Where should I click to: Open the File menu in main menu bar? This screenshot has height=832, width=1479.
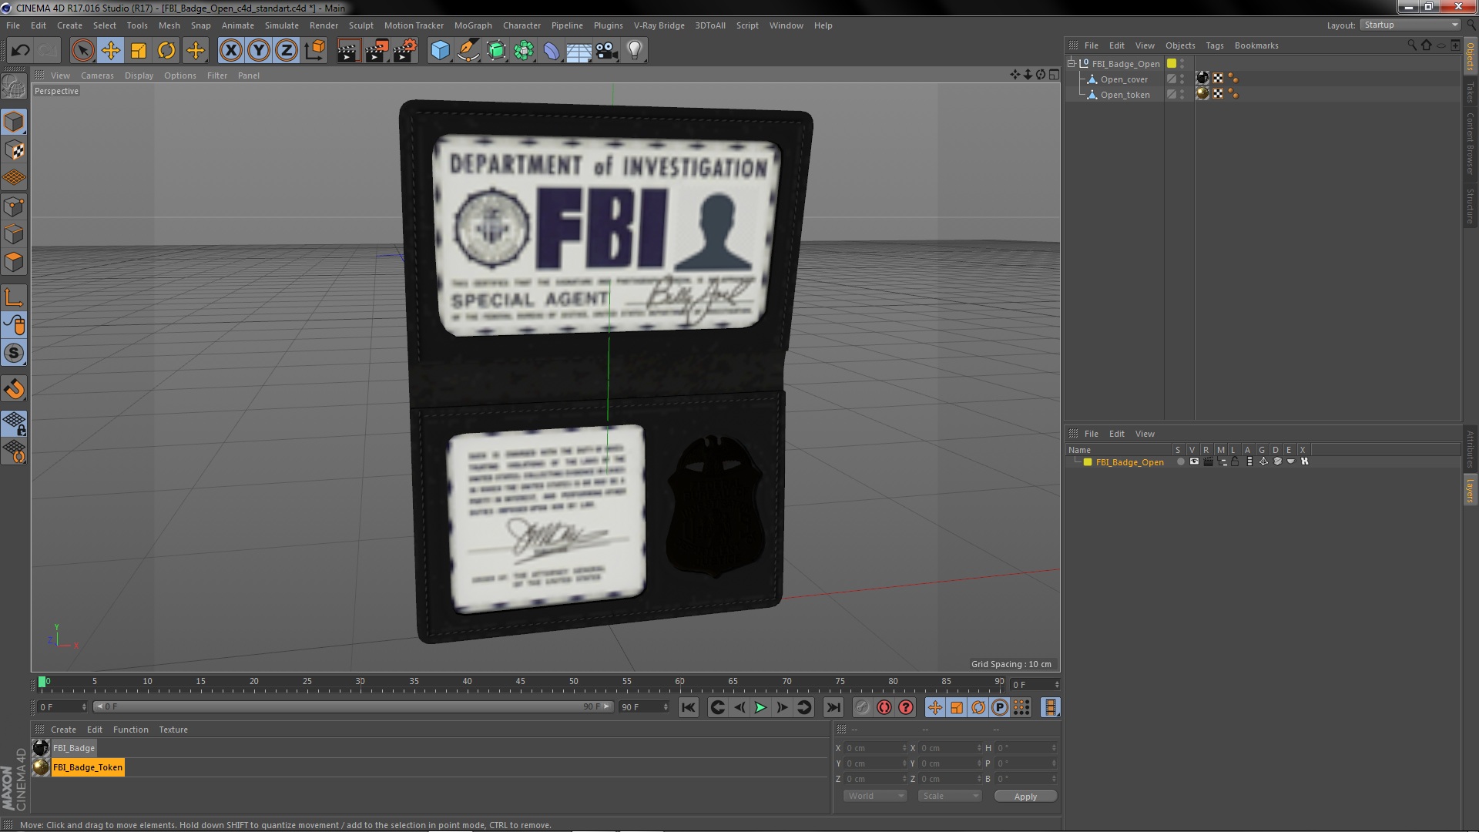point(13,25)
